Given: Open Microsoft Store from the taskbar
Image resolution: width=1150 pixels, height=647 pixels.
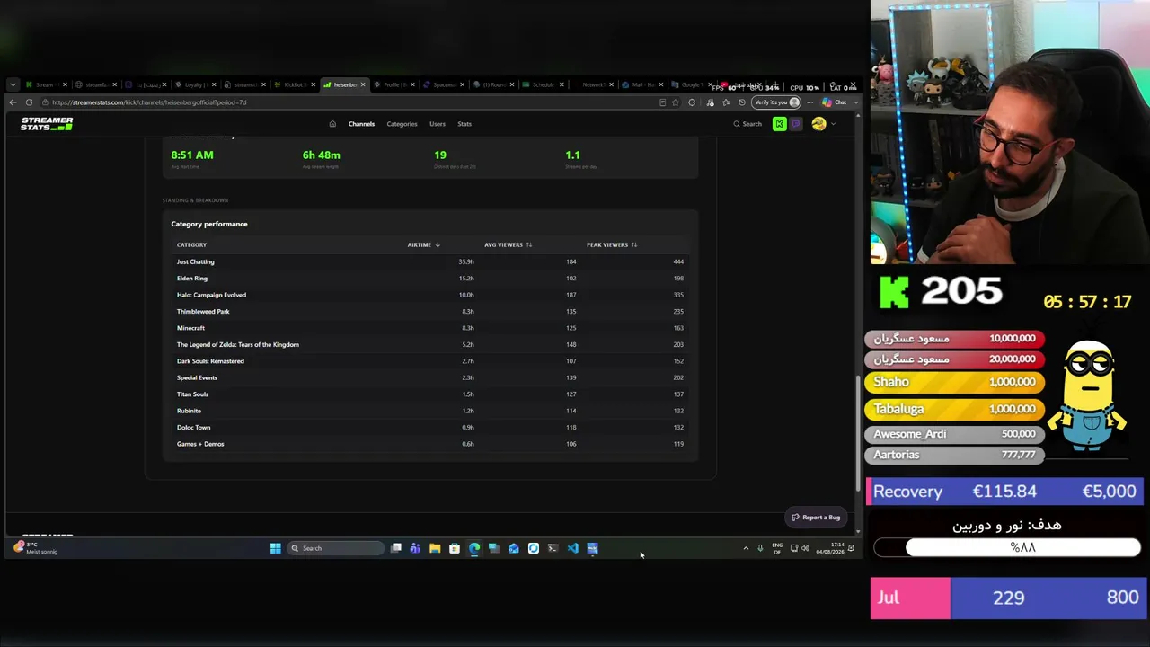Looking at the screenshot, I should tap(455, 548).
